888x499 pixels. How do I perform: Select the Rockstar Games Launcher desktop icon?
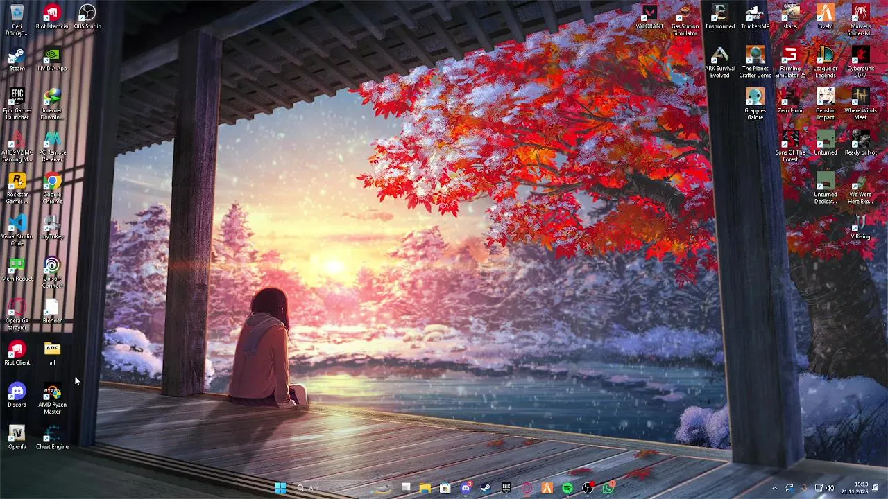point(17,189)
